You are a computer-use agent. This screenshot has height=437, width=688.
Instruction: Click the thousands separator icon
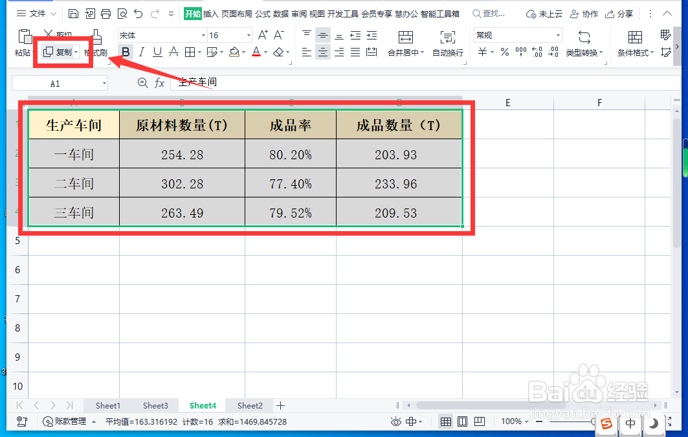point(521,52)
